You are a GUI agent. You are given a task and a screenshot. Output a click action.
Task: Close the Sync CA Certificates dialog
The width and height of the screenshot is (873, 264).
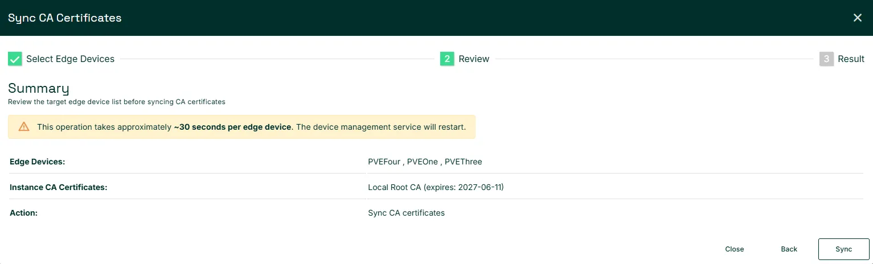coord(857,18)
